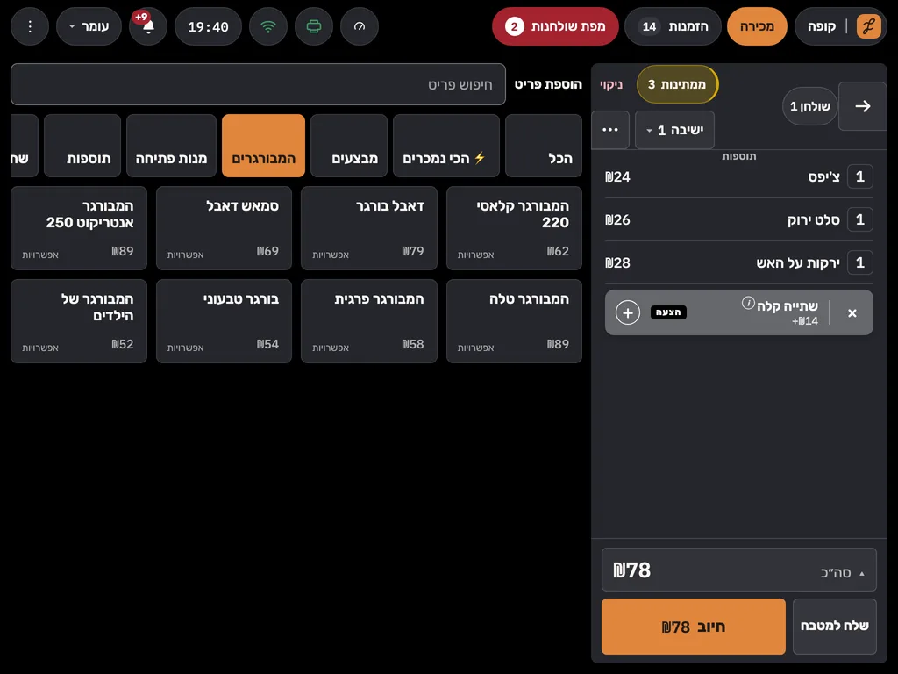
Task: Add סמאש דאבל to order
Action: 224,228
